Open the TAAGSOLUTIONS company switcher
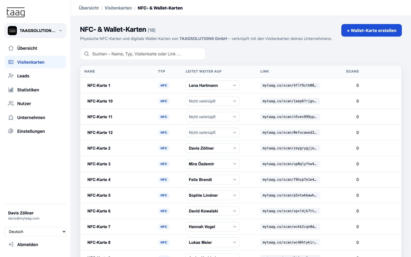The height and width of the screenshot is (257, 411). (35, 31)
